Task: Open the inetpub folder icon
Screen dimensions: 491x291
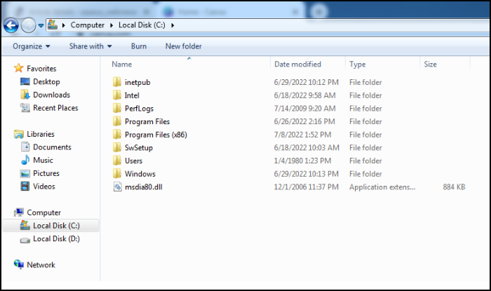Action: (118, 82)
